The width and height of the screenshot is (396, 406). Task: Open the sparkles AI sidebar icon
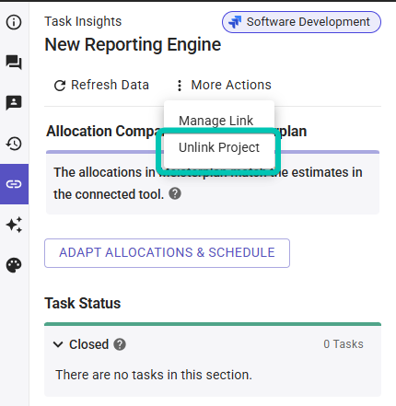pyautogui.click(x=14, y=225)
